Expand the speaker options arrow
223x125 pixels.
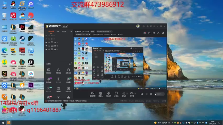pyautogui.click(x=135, y=94)
